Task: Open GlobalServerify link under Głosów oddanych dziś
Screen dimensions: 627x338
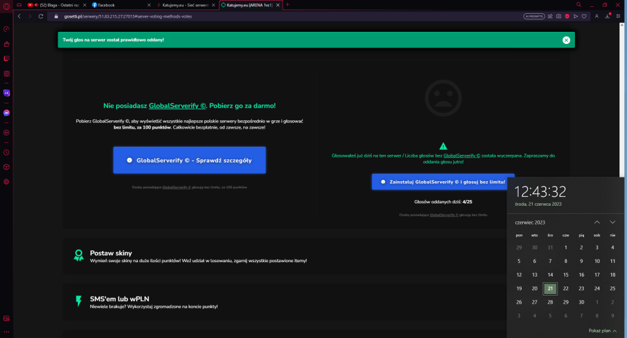Action: click(x=444, y=215)
